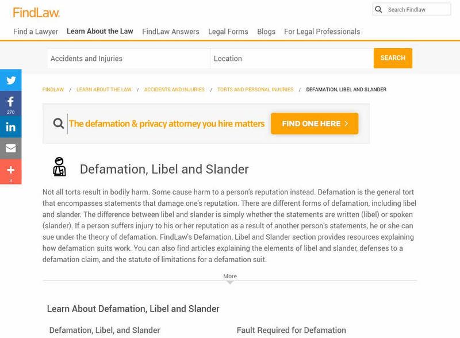Open FindLaw Answers menu item

coord(170,32)
